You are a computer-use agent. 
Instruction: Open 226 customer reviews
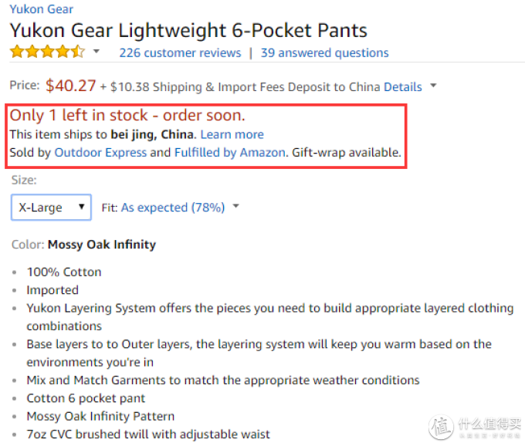click(180, 53)
